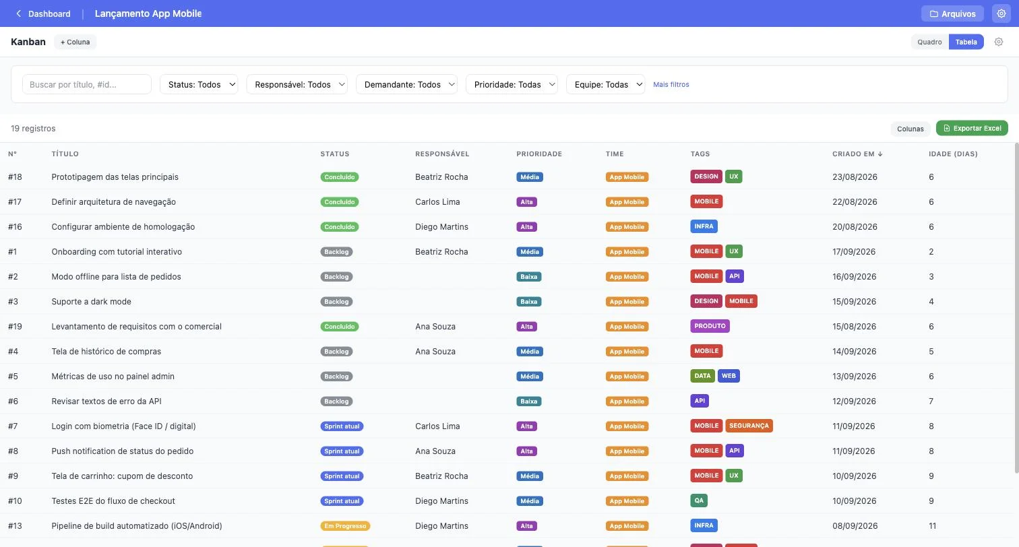This screenshot has height=547, width=1019.
Task: Expand the Equipe: Todas dropdown
Action: tap(605, 84)
